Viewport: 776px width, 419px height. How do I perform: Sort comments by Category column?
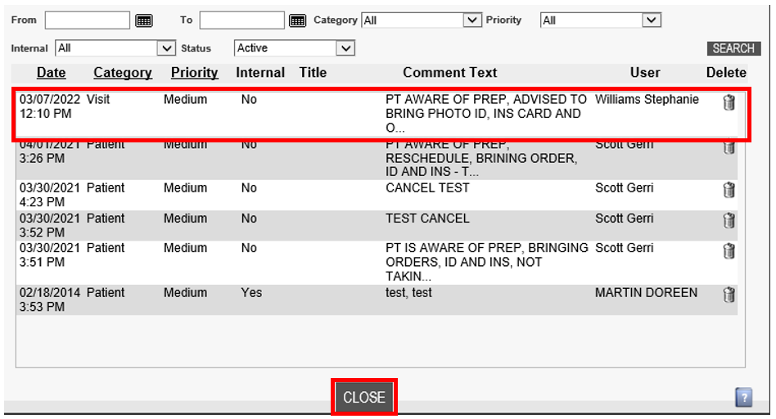pyautogui.click(x=123, y=73)
